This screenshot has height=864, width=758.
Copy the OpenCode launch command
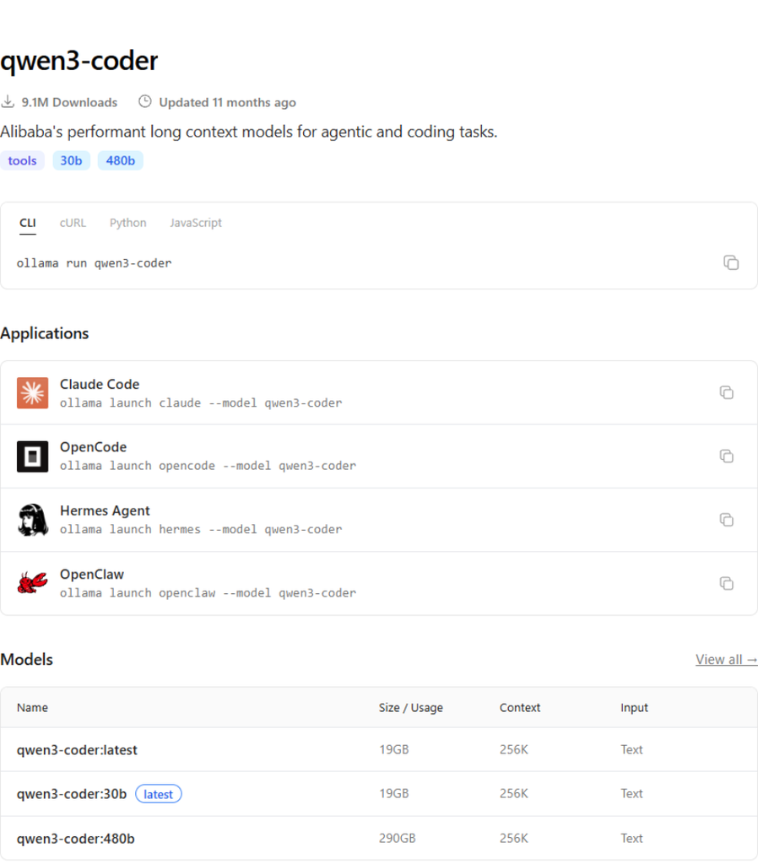tap(727, 456)
